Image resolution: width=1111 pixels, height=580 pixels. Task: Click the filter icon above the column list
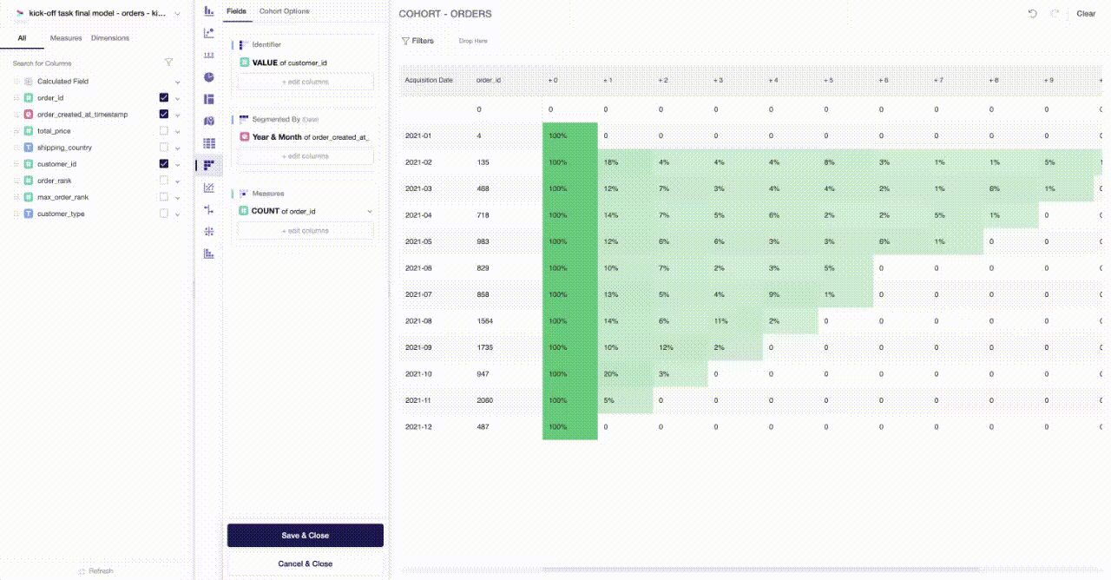point(169,63)
